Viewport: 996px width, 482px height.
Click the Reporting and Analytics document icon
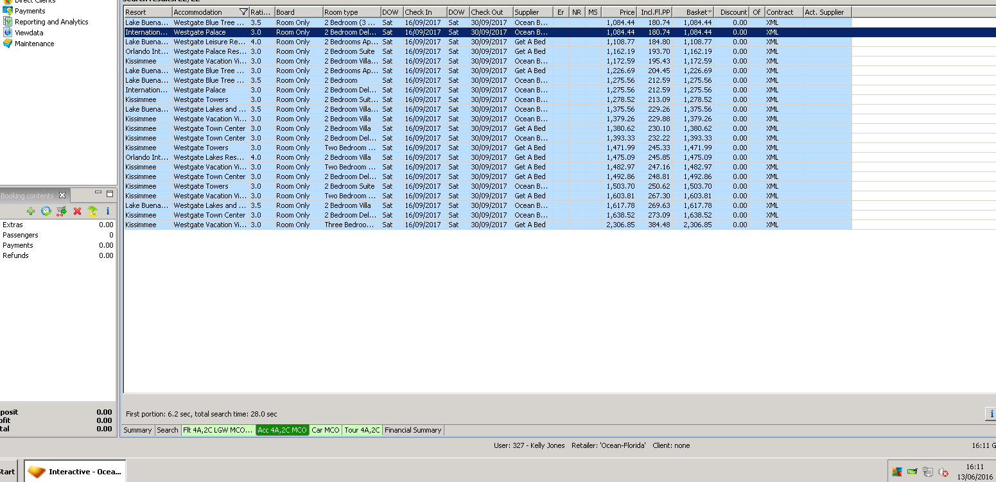point(8,22)
